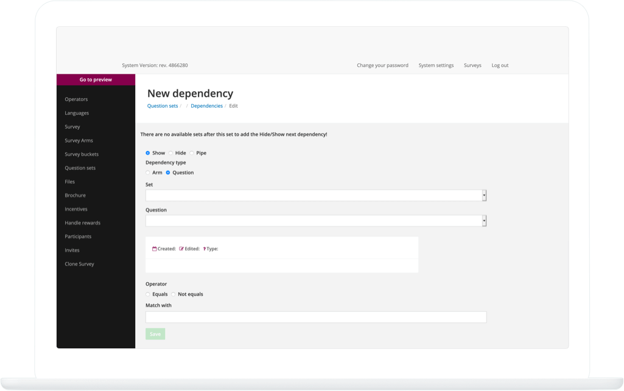This screenshot has width=624, height=391.
Task: Click the edit pencil icon beside Edited
Action: (181, 249)
